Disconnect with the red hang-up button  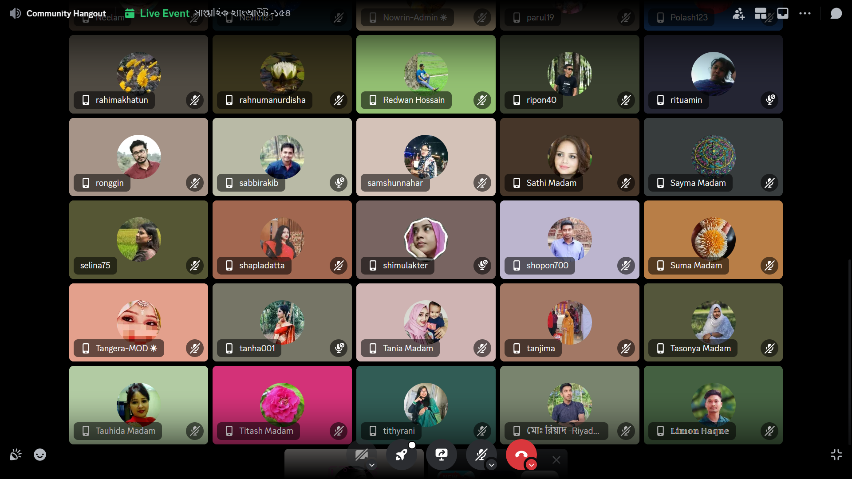(x=520, y=455)
